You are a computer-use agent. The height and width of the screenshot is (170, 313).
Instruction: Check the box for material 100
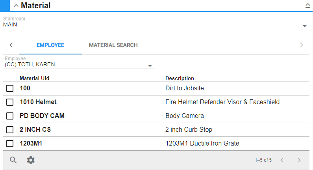point(10,88)
